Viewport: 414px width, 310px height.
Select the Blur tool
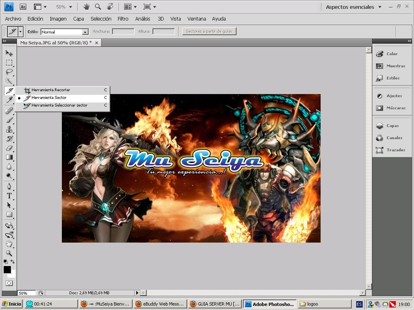click(x=9, y=167)
